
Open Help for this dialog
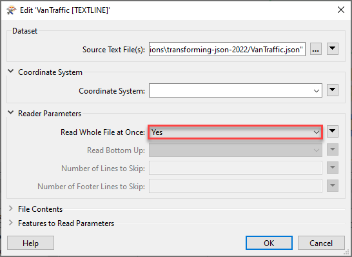[x=30, y=243]
